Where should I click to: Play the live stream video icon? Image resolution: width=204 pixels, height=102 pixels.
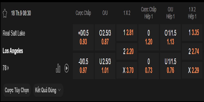tap(66, 68)
